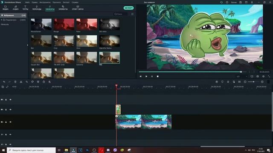Click the Логин link in title bar

(234, 3)
